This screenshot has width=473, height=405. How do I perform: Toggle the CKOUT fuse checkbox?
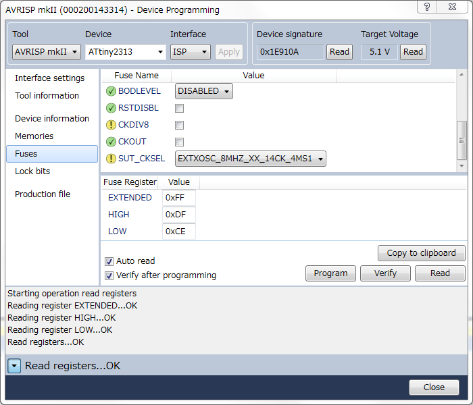coord(180,142)
